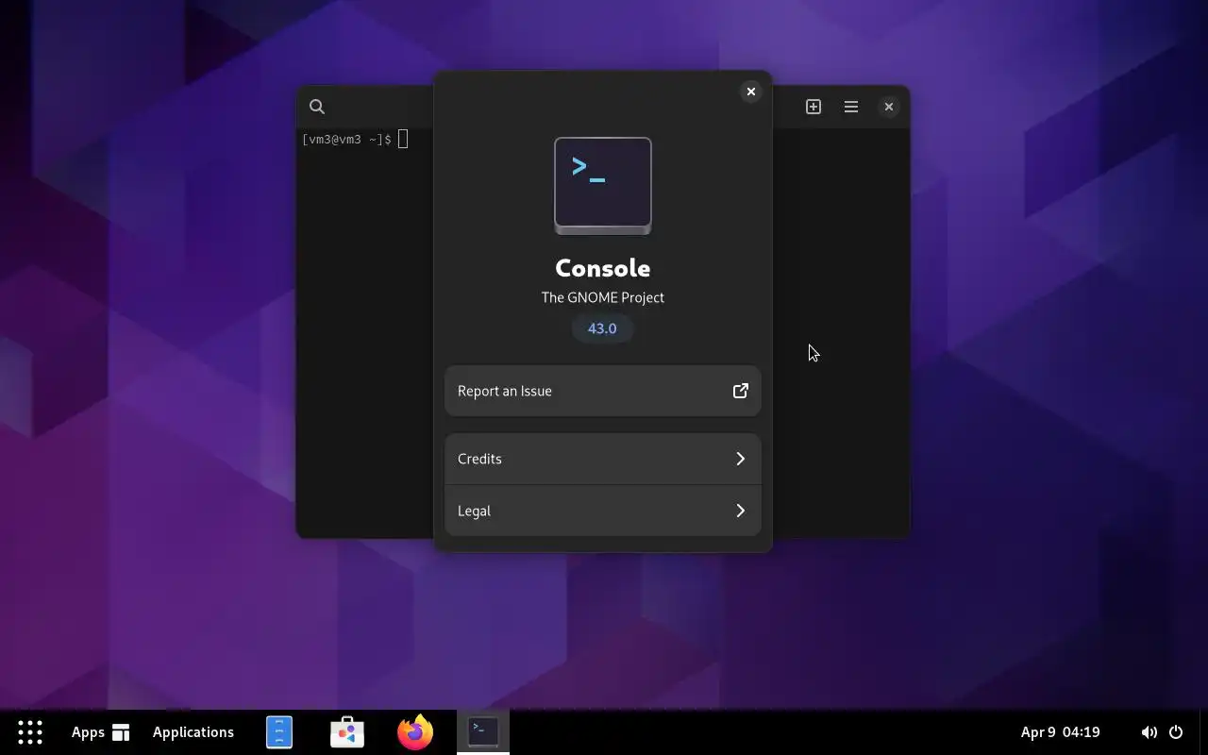The image size is (1208, 755).
Task: Click the Console title text
Action: coord(603,268)
